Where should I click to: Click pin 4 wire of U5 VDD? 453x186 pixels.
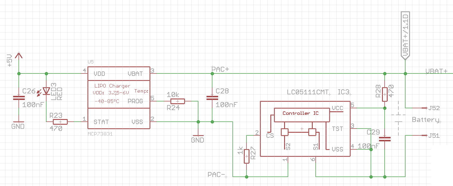pos(84,73)
